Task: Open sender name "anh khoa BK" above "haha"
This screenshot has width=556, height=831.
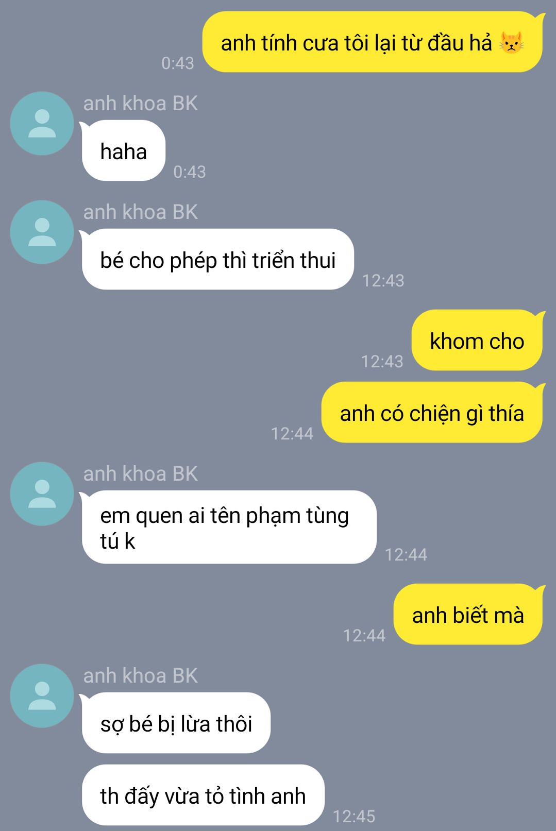Action: pyautogui.click(x=141, y=104)
